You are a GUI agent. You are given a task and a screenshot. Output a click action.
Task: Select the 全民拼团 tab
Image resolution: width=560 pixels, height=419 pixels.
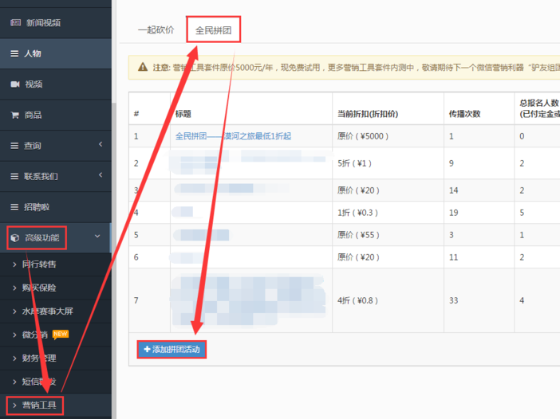pyautogui.click(x=213, y=30)
